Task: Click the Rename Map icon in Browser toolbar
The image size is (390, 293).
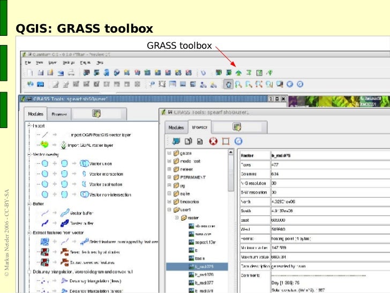Action: click(200, 141)
